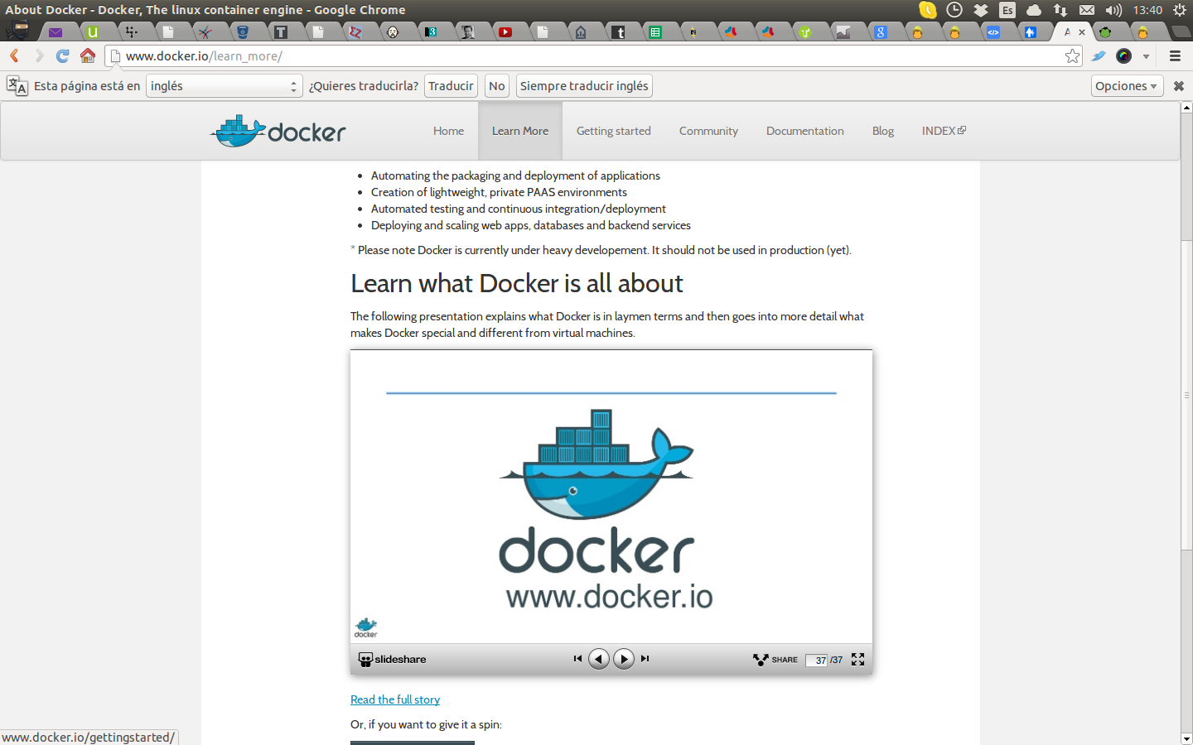Image resolution: width=1193 pixels, height=745 pixels.
Task: Open presentation in fullscreen mode
Action: click(x=858, y=659)
